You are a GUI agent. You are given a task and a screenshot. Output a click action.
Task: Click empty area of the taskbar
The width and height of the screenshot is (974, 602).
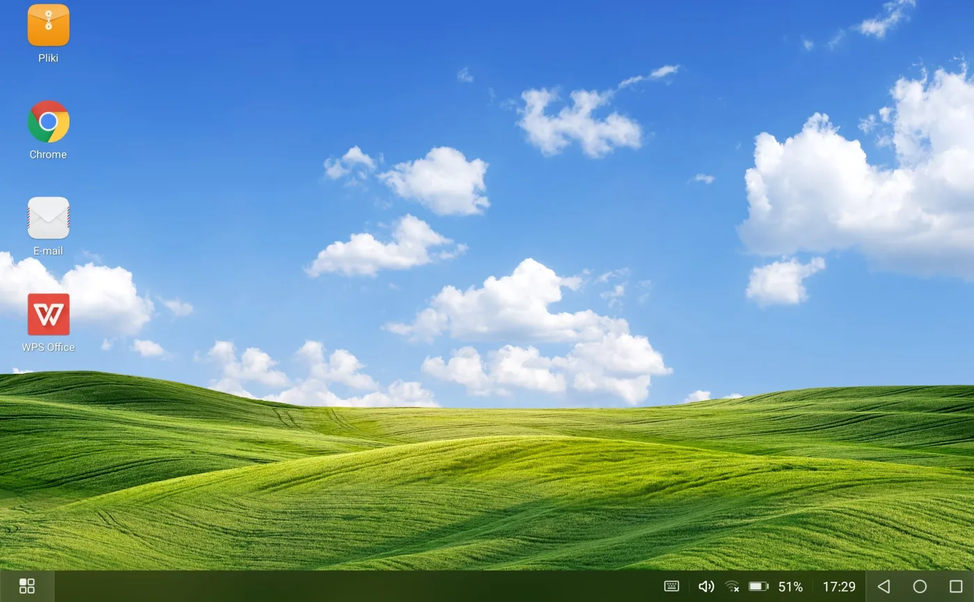348,586
